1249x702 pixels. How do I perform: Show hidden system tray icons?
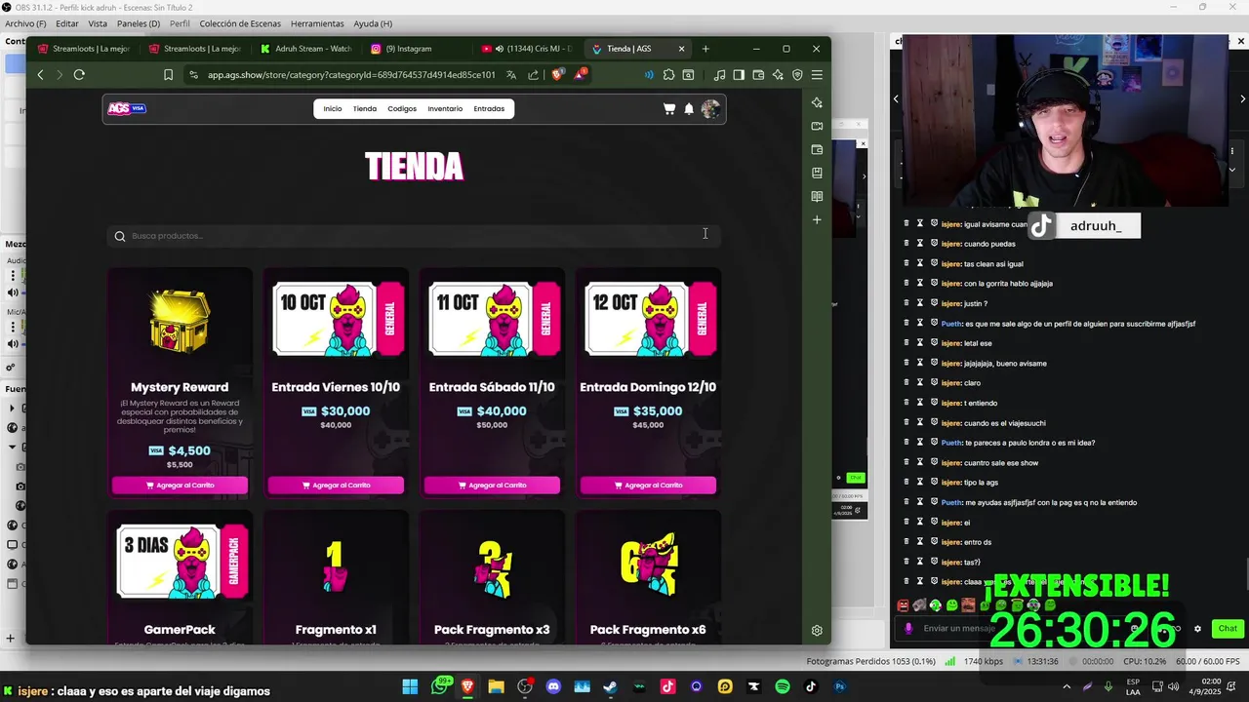(x=1066, y=686)
